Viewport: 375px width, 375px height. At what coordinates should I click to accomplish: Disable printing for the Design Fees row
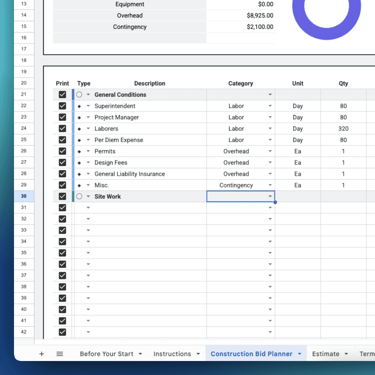[62, 163]
